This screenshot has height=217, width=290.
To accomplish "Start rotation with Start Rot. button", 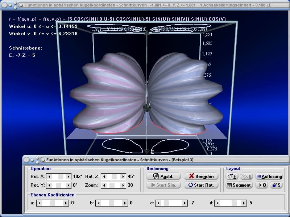I will click(201, 185).
